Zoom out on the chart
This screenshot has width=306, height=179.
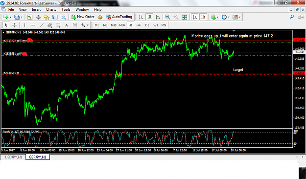tap(176, 17)
